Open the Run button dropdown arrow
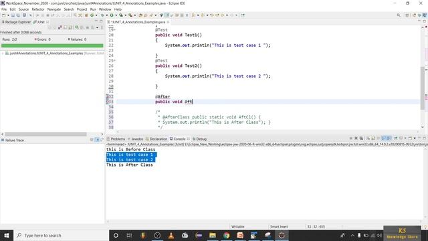Image resolution: width=428 pixels, height=241 pixels. pyautogui.click(x=116, y=15)
